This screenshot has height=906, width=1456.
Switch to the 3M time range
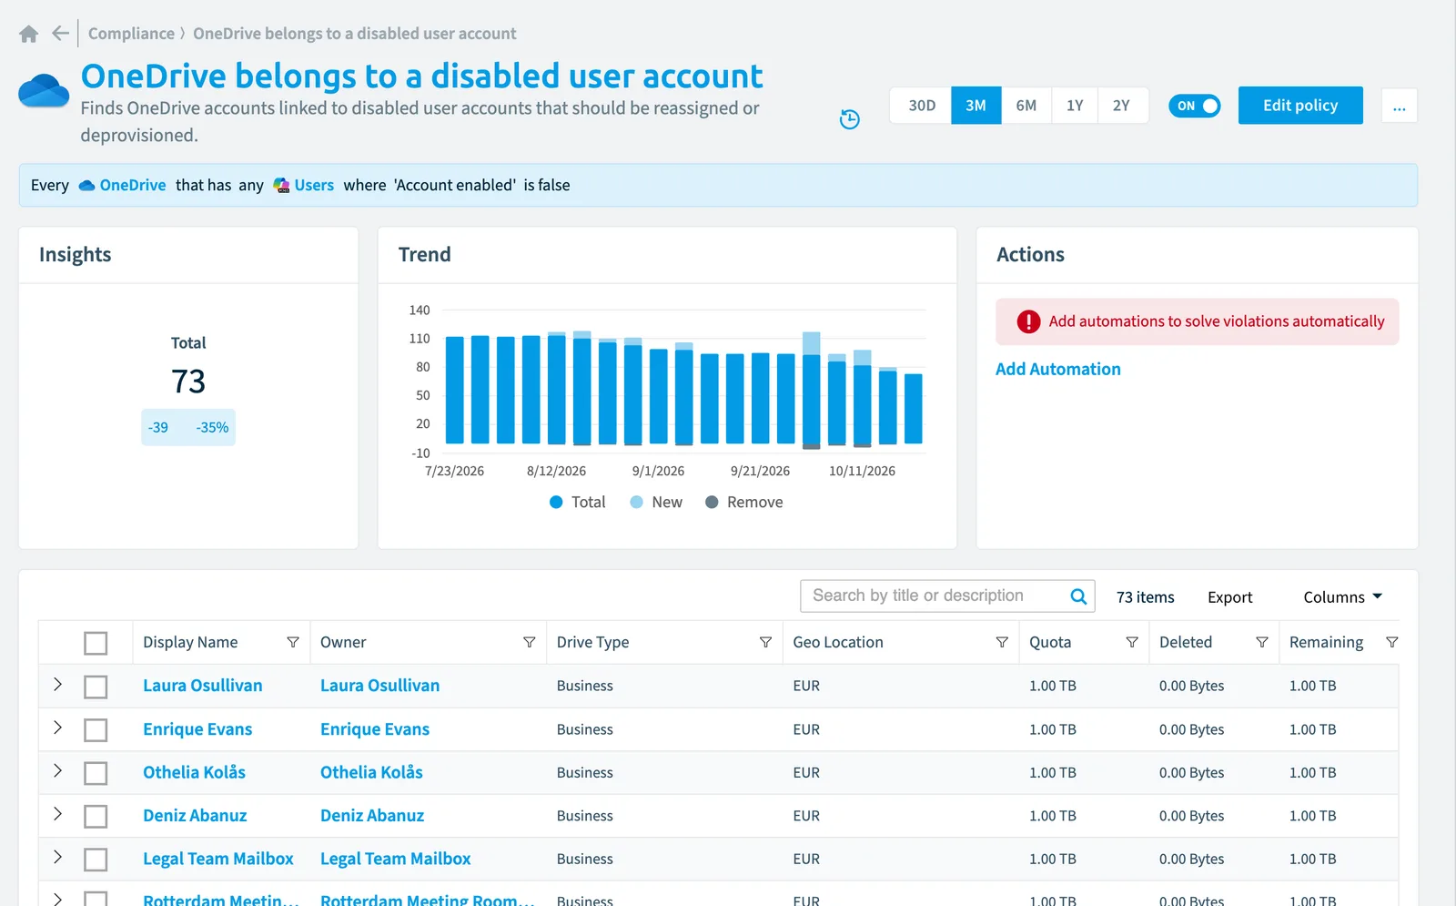(976, 106)
